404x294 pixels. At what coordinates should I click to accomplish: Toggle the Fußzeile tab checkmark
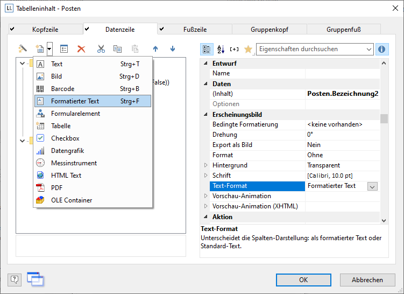[x=161, y=29]
